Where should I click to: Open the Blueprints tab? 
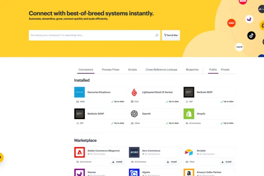[192, 70]
